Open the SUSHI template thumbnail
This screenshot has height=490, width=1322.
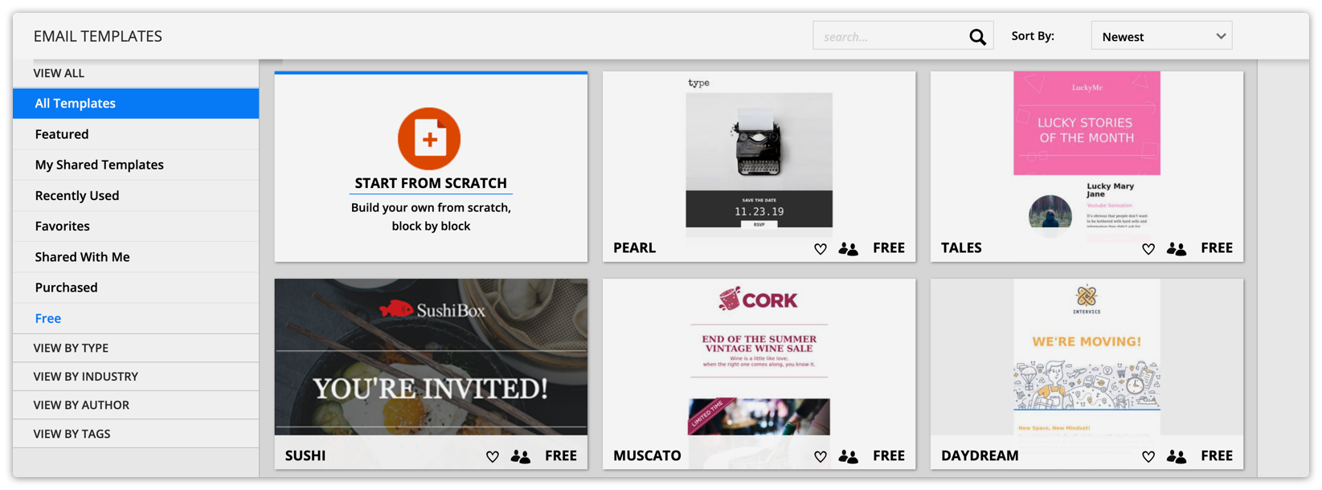pos(431,357)
